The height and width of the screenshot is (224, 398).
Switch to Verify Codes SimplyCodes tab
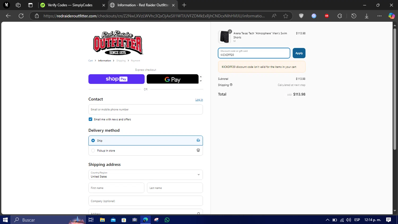coord(70,5)
